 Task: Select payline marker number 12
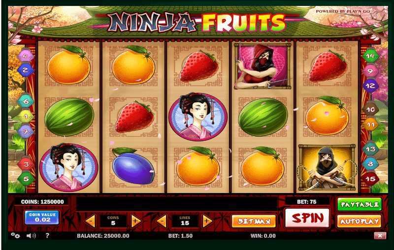[370, 85]
